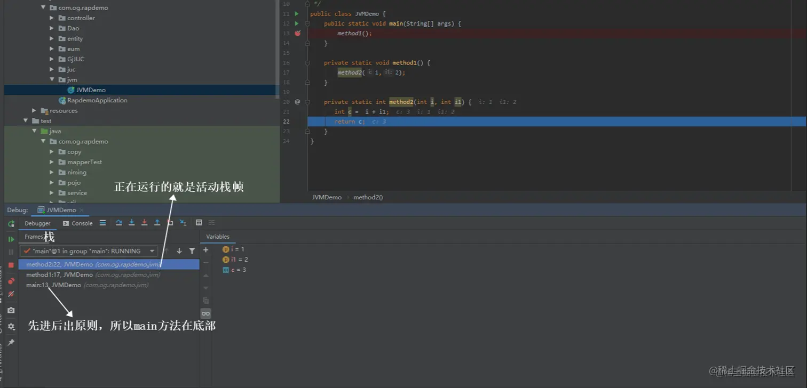Select the method2:22 stack frame

pyautogui.click(x=109, y=264)
